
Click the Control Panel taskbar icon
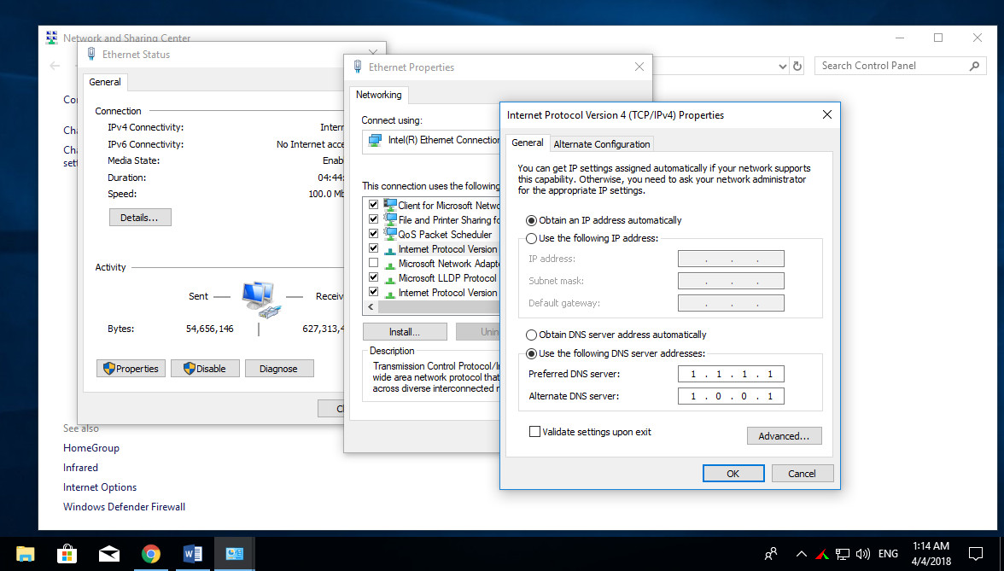(234, 554)
